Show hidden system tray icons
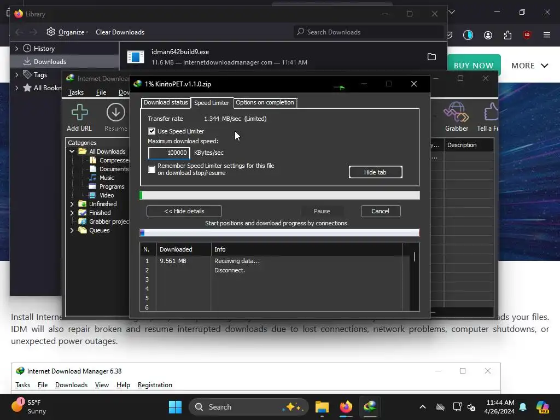Screen dimensions: 560x420 (423, 407)
